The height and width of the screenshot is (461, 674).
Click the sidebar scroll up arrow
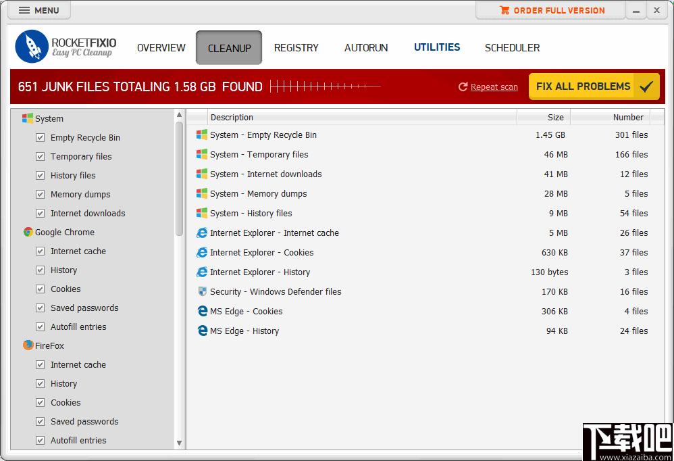click(x=179, y=115)
